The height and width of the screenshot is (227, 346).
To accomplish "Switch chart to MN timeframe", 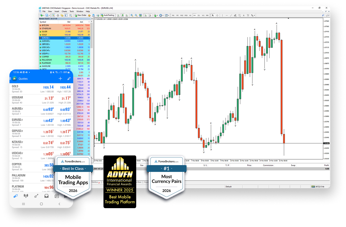I will tap(207, 15).
